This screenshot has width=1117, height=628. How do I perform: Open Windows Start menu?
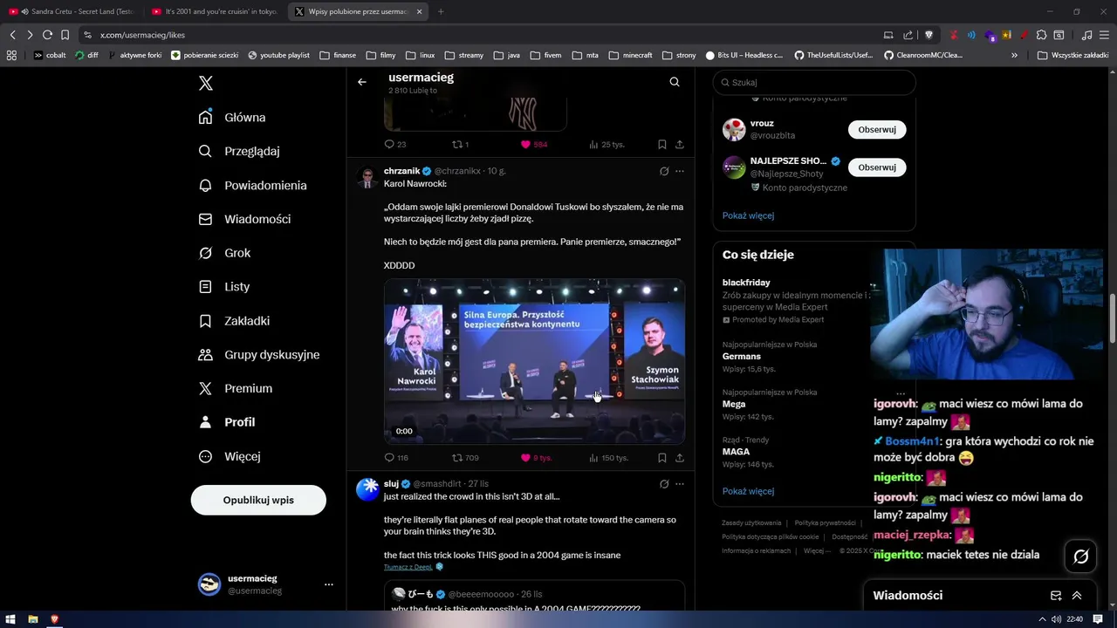pyautogui.click(x=10, y=619)
